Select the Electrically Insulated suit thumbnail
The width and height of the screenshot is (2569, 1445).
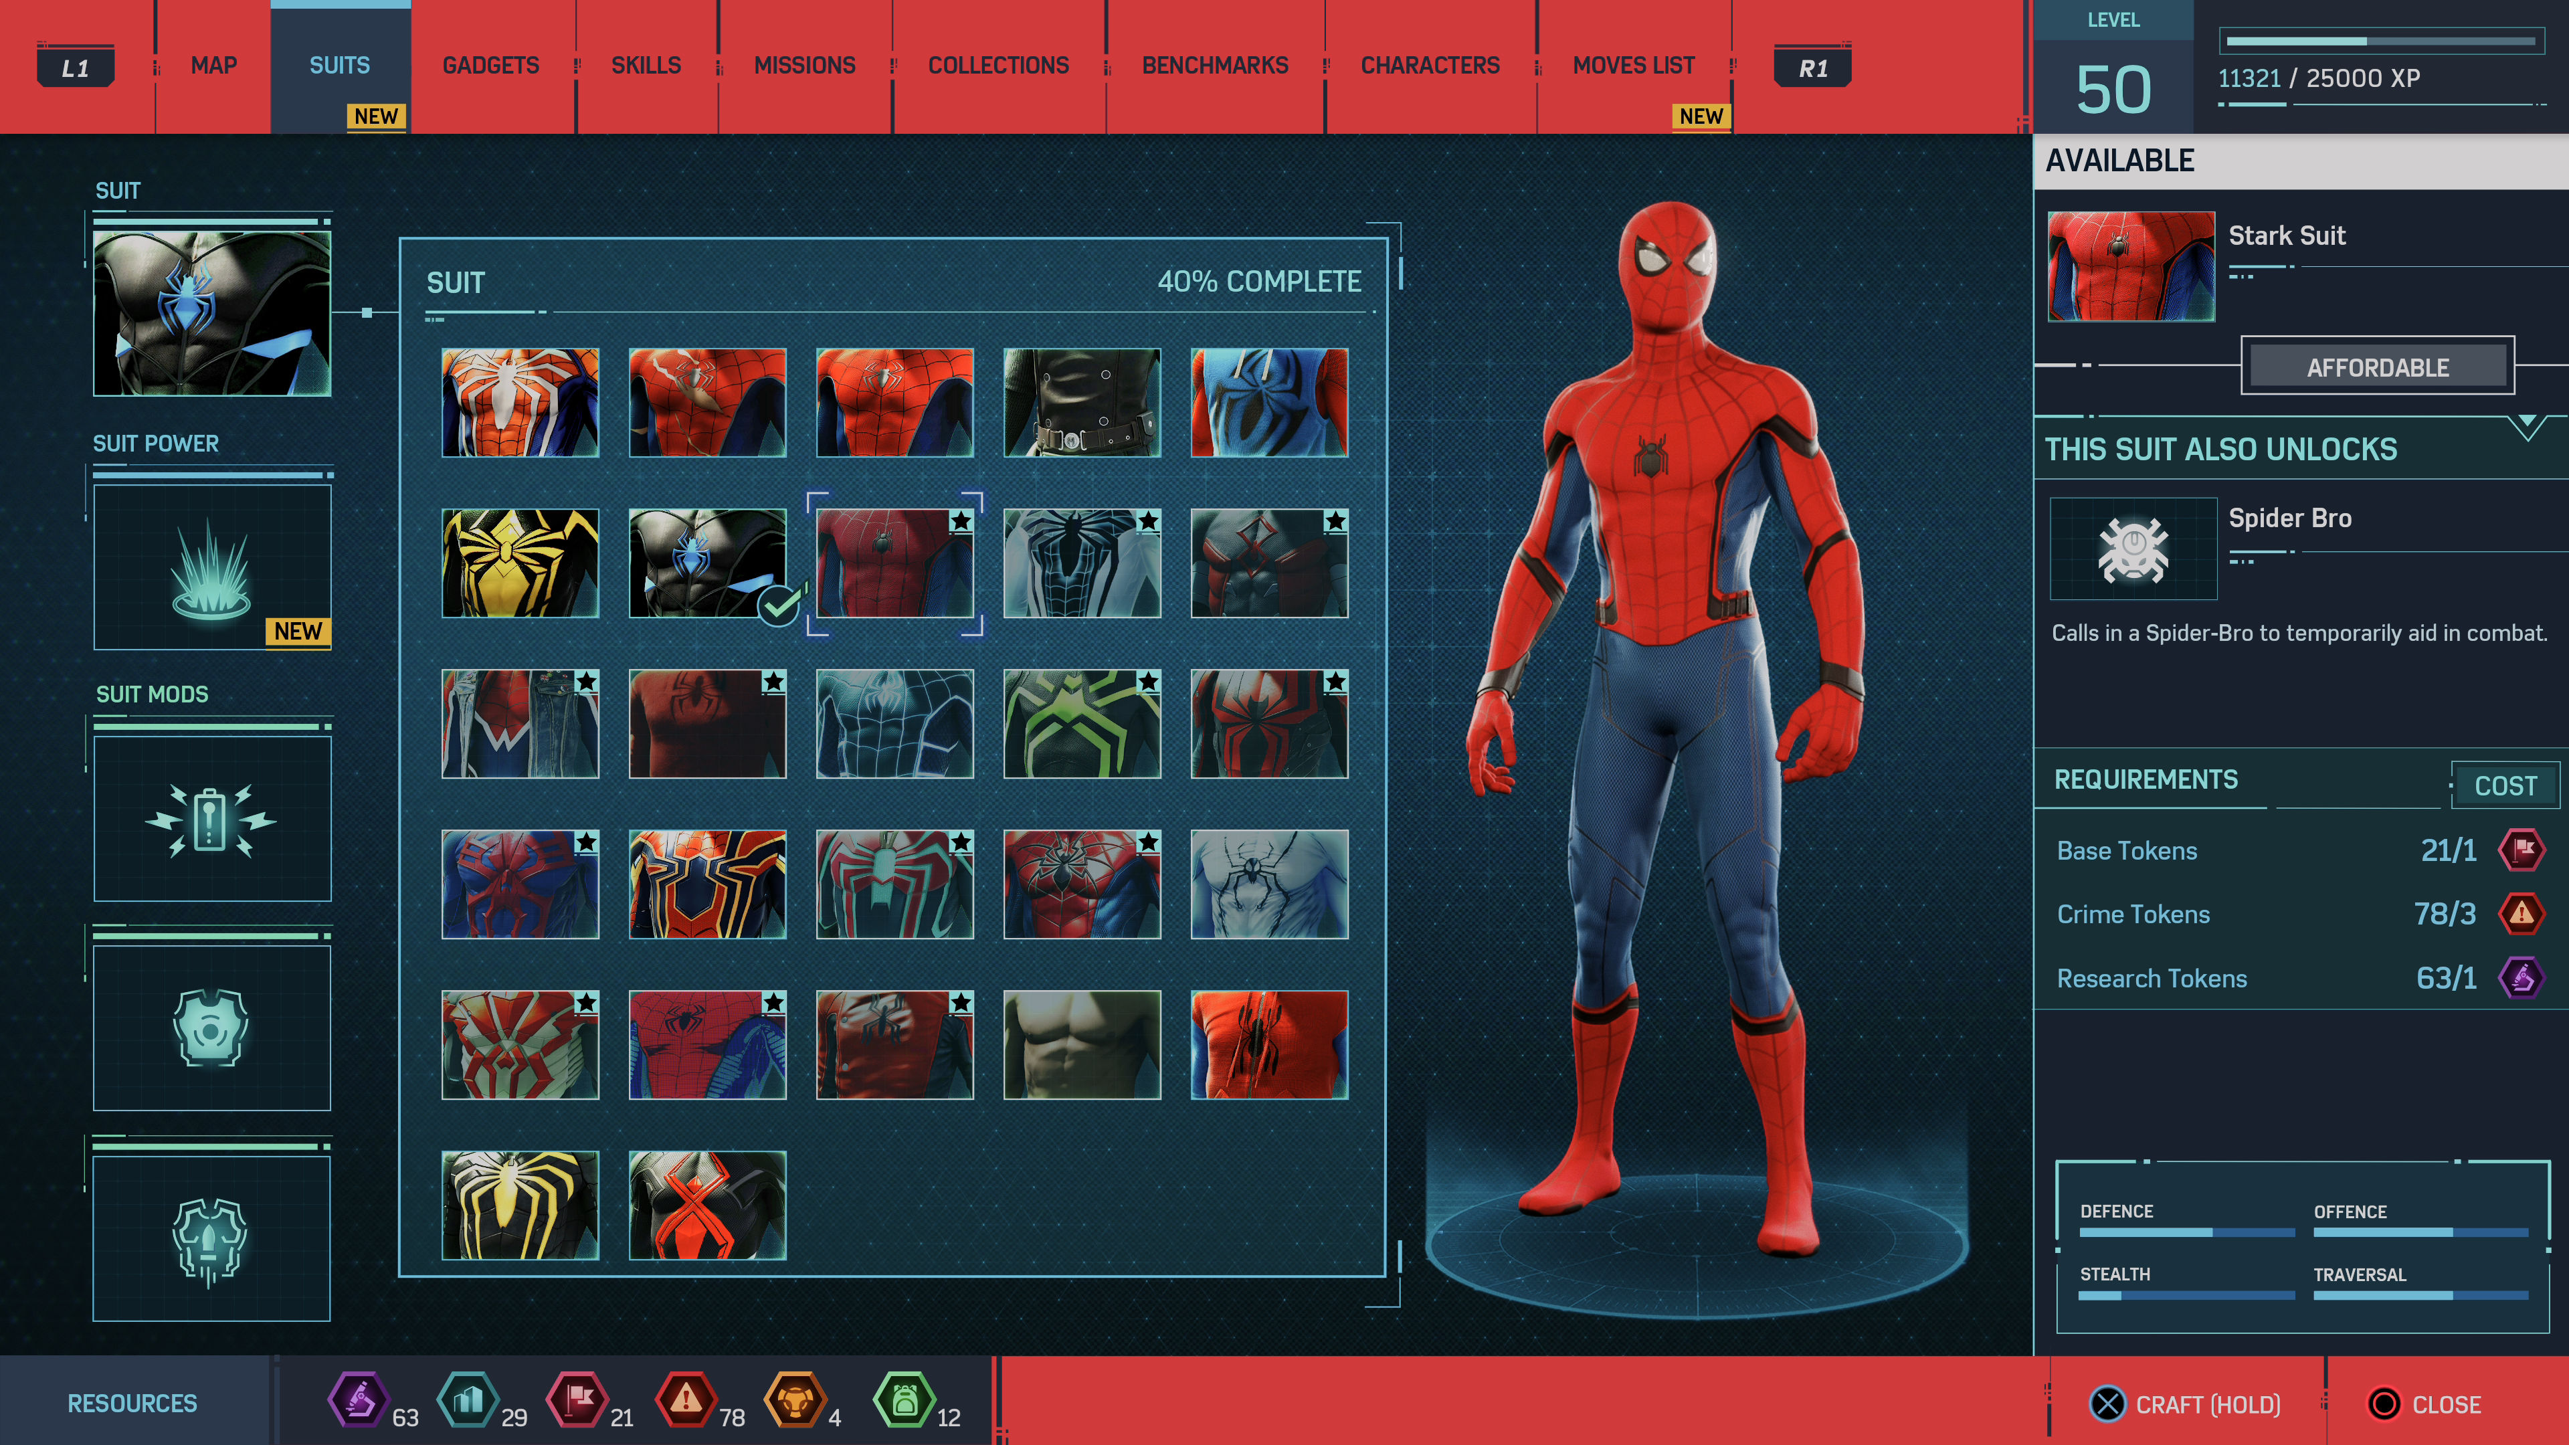[x=1270, y=563]
